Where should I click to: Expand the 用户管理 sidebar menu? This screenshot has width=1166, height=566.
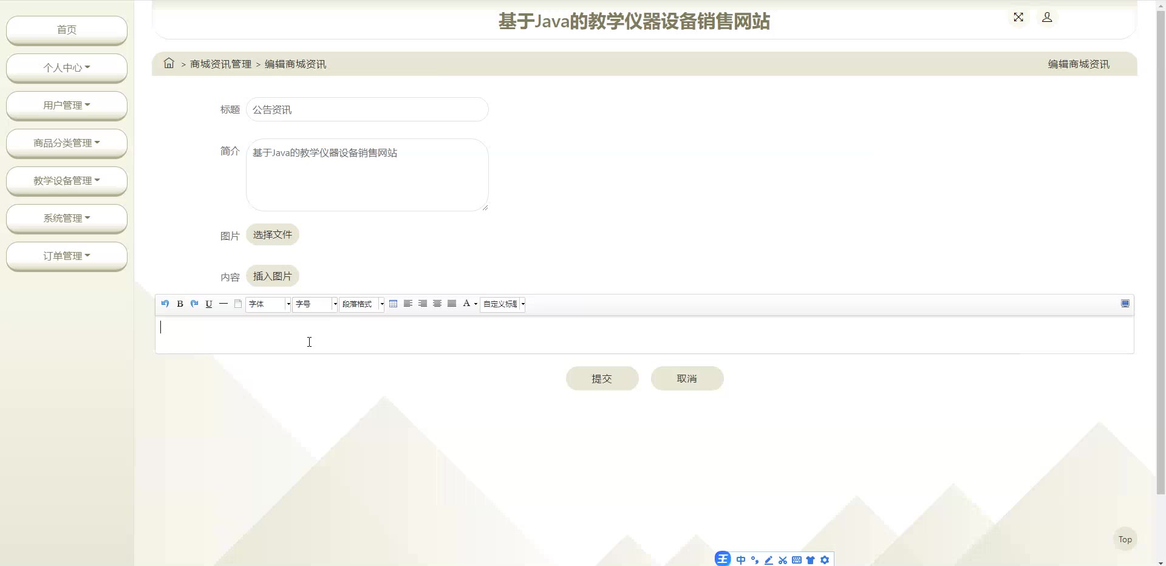(x=67, y=105)
